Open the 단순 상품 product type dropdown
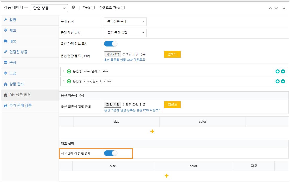Viewport: 290px width, 182px height. (49, 8)
